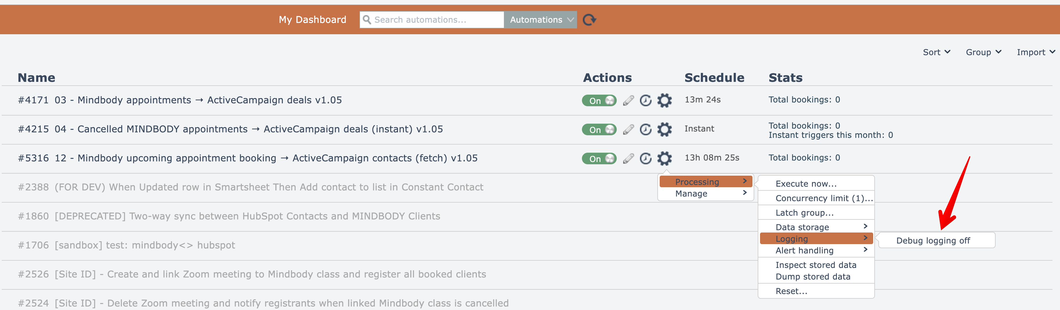Image resolution: width=1060 pixels, height=310 pixels.
Task: Open the gear menu for automation #4215
Action: 664,130
